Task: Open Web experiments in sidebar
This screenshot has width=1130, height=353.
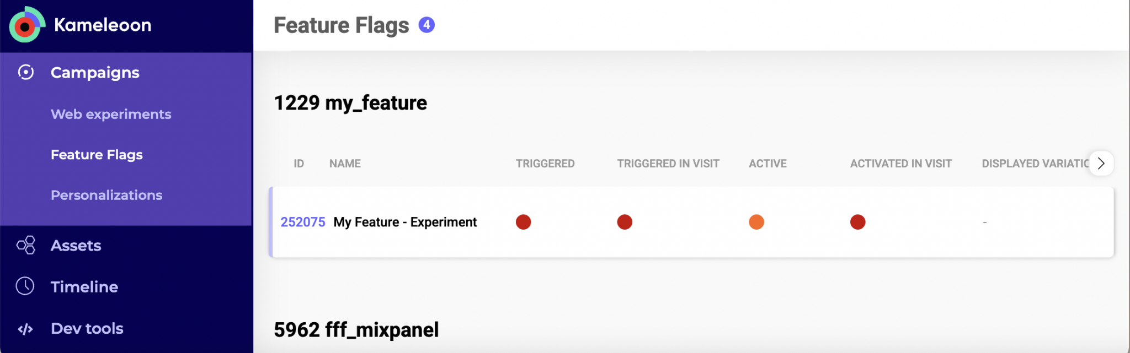Action: (x=111, y=114)
